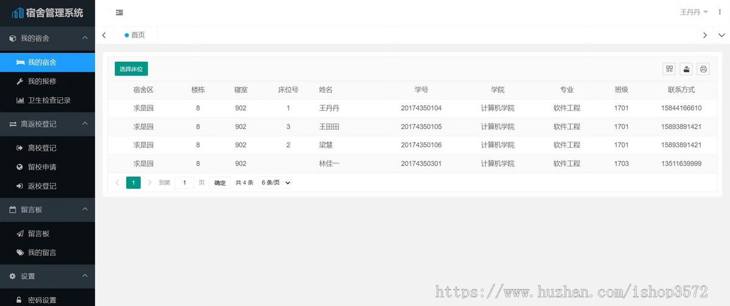Click the exit icon for 离校登记
Viewport: 730px width, 306px height.
tap(20, 148)
